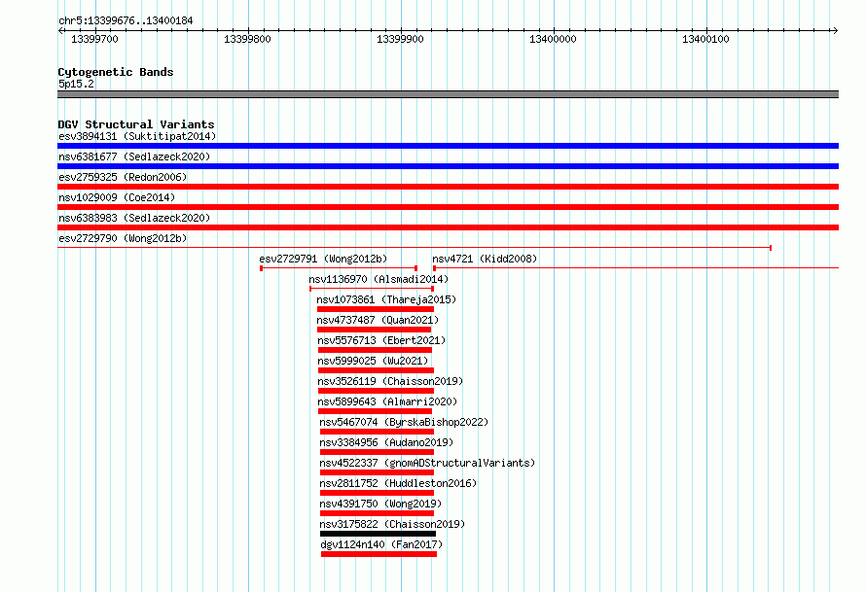Click ruler position 13400000

pyautogui.click(x=553, y=39)
